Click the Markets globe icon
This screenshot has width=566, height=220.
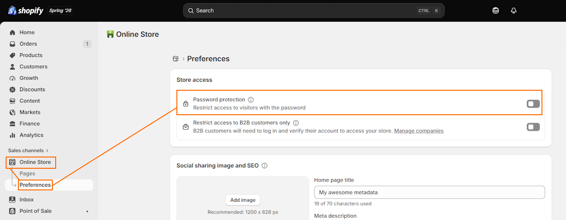coord(13,112)
